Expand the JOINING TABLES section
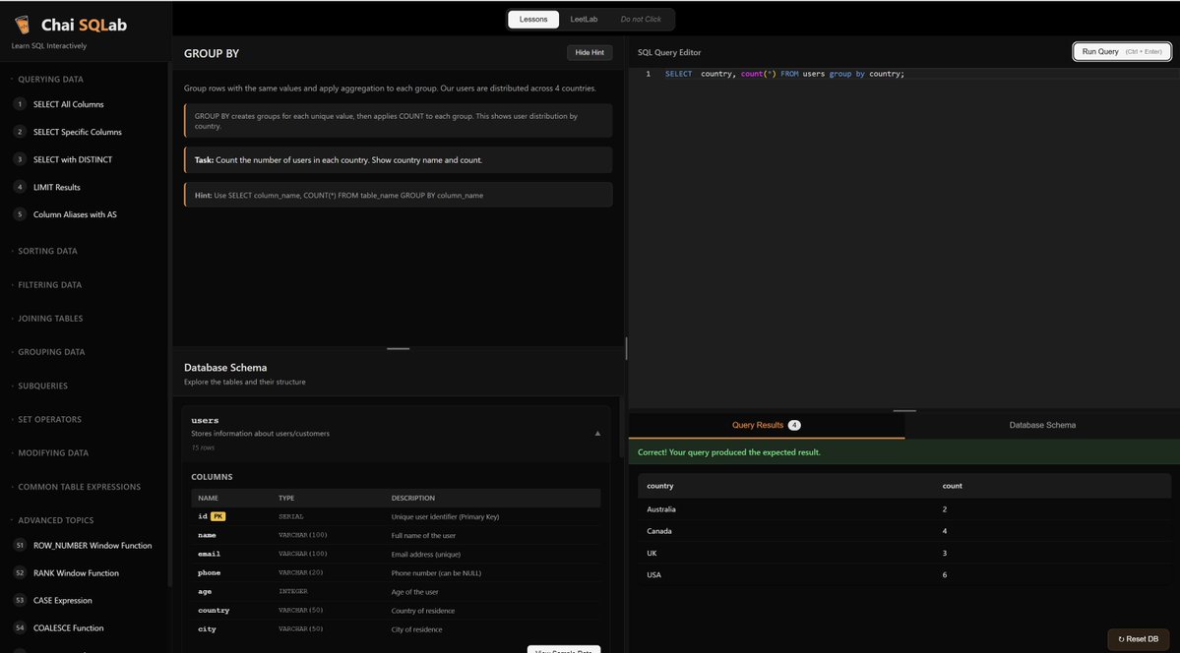 [50, 319]
